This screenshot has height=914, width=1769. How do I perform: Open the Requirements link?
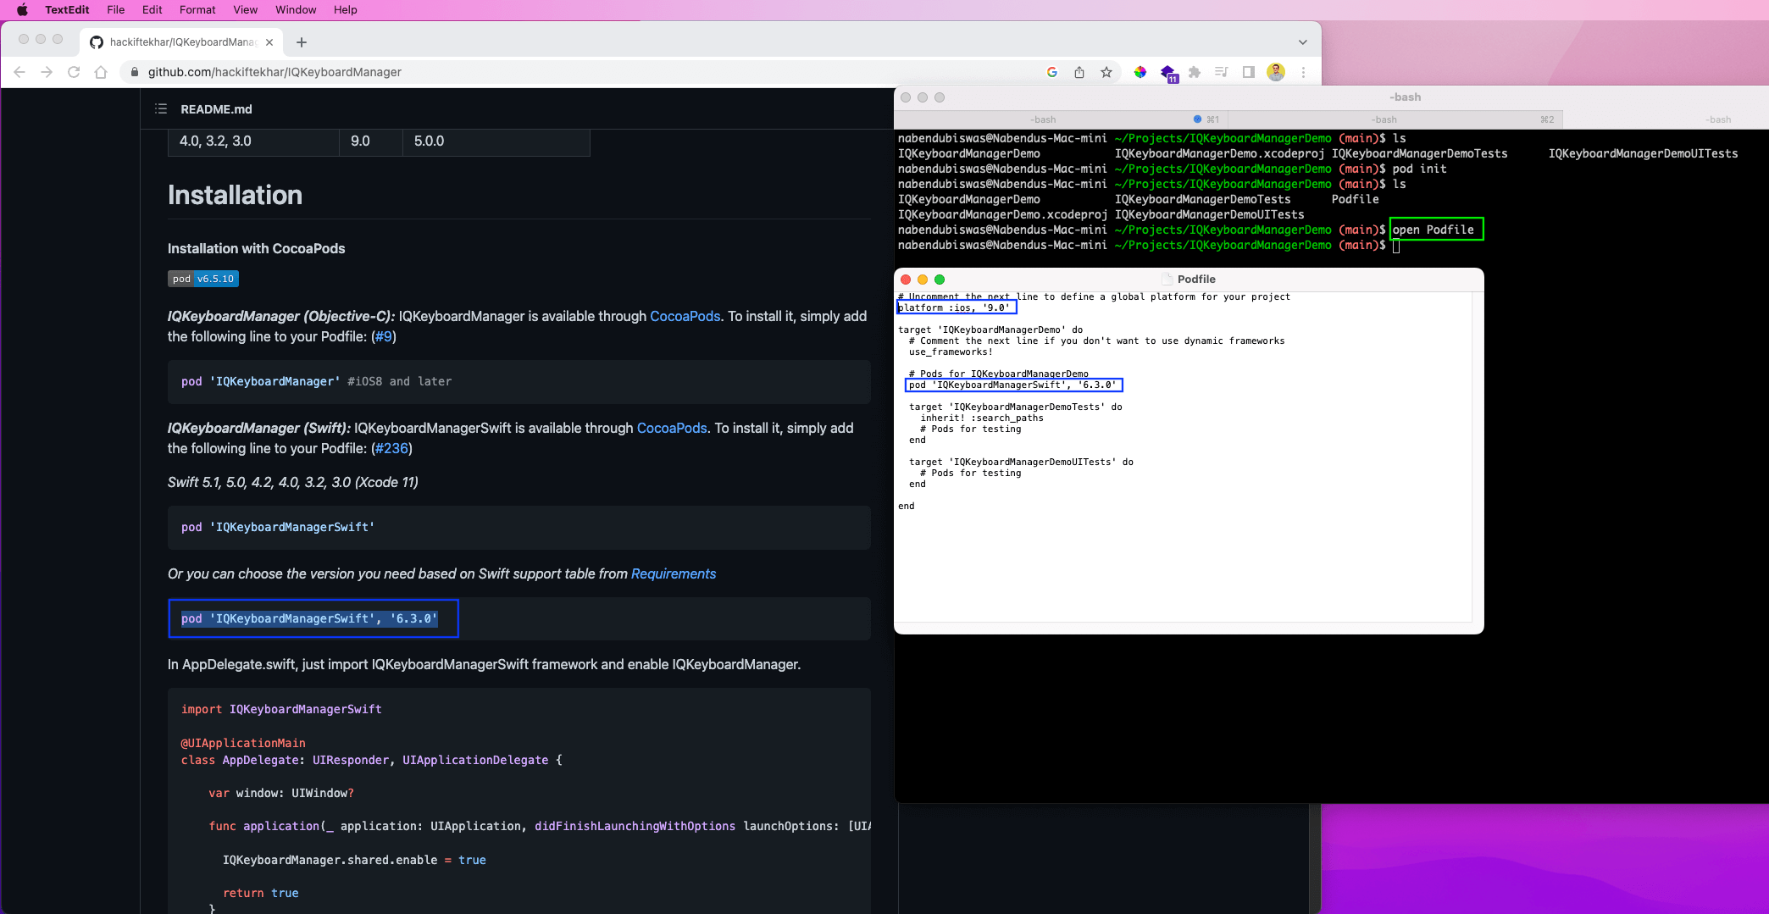pos(673,573)
